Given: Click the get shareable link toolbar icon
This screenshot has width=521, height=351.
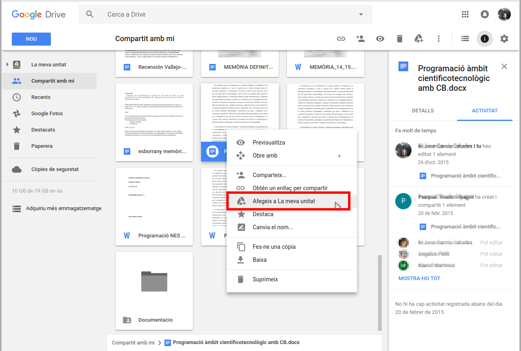Looking at the screenshot, I should 341,39.
